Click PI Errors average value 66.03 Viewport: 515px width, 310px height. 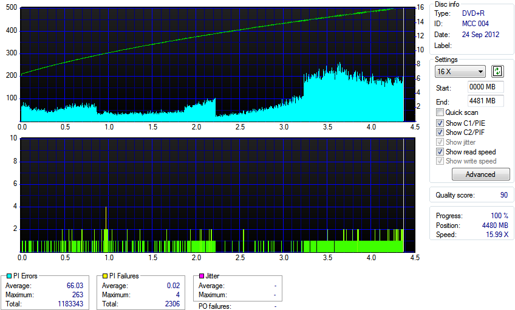click(x=75, y=286)
